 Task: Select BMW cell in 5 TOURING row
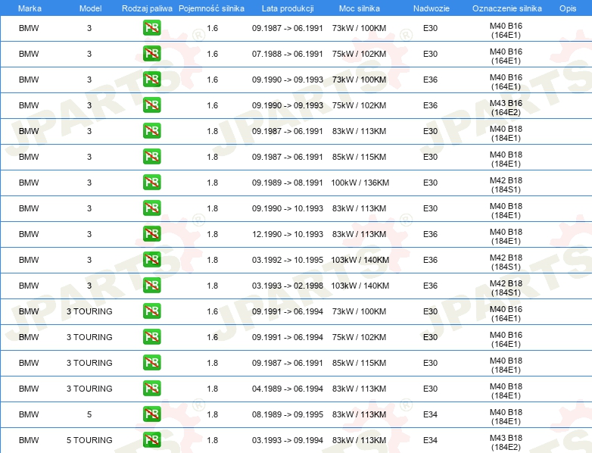click(29, 440)
